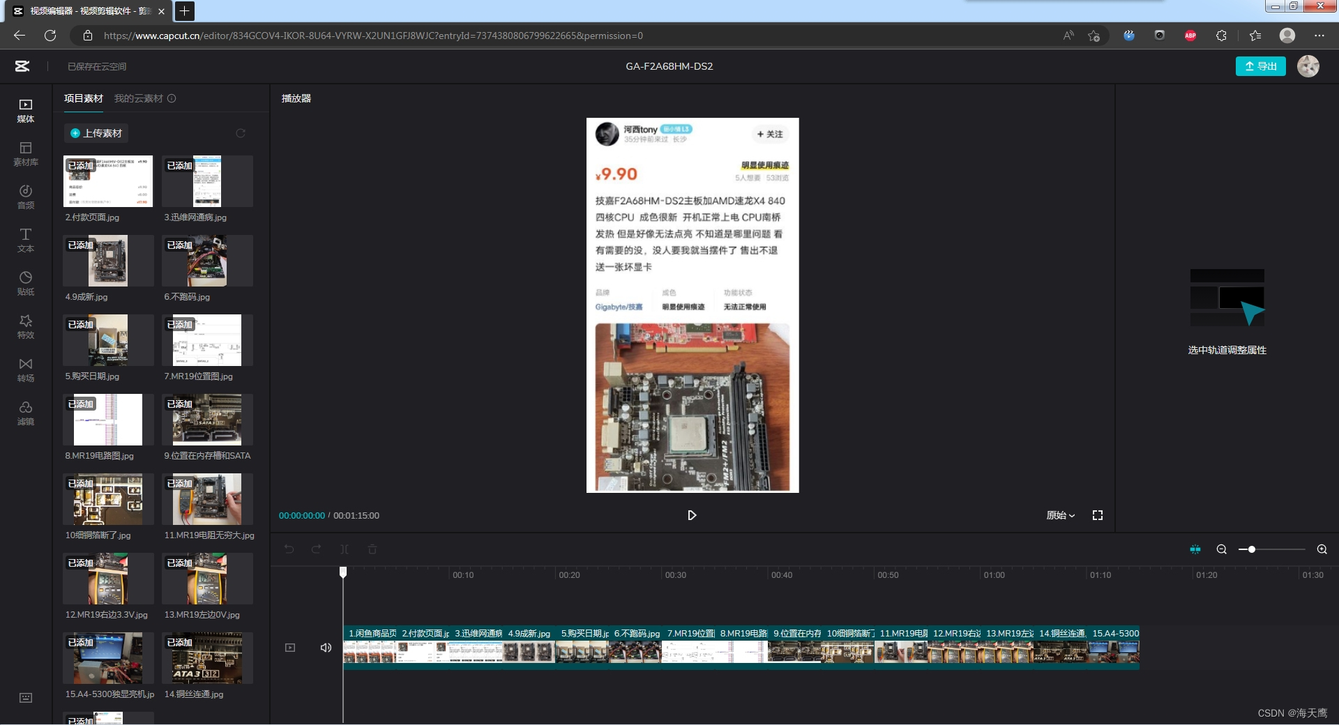Open the 特效 effects panel
Image resolution: width=1339 pixels, height=725 pixels.
point(26,326)
